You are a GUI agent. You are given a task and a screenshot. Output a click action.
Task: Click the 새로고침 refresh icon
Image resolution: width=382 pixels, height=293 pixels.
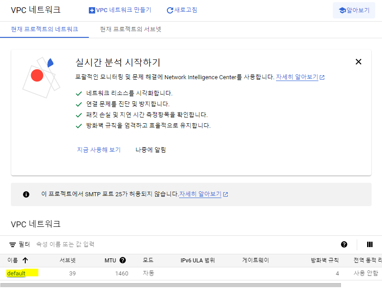pyautogui.click(x=170, y=10)
